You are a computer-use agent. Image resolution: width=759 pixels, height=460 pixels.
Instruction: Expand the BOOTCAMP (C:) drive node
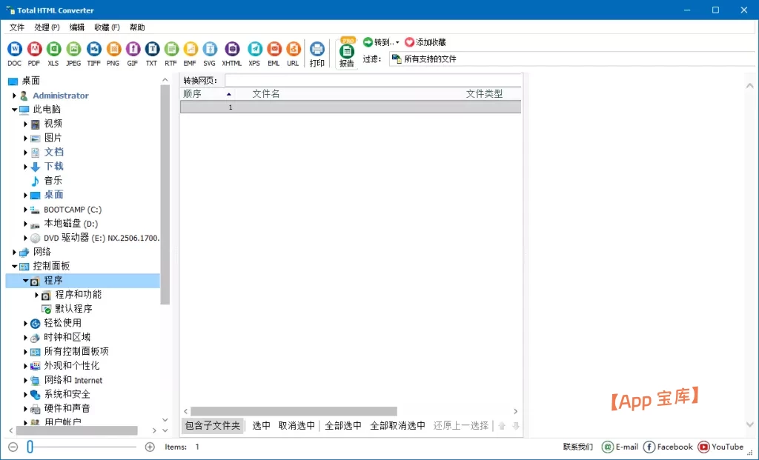(25, 209)
